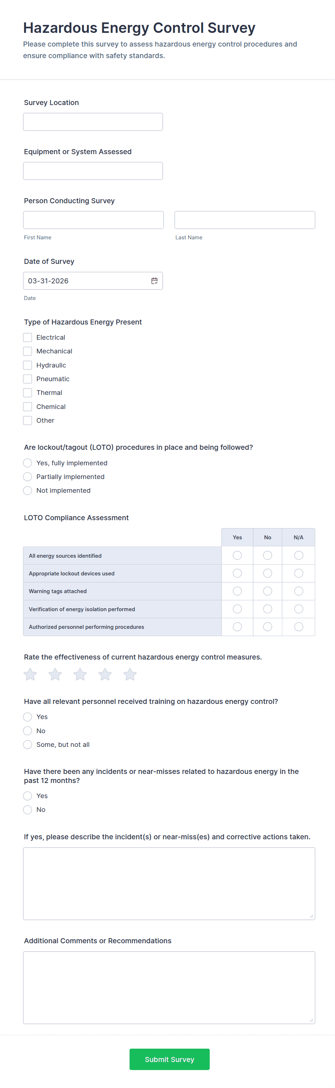Select the second rating star

point(55,675)
